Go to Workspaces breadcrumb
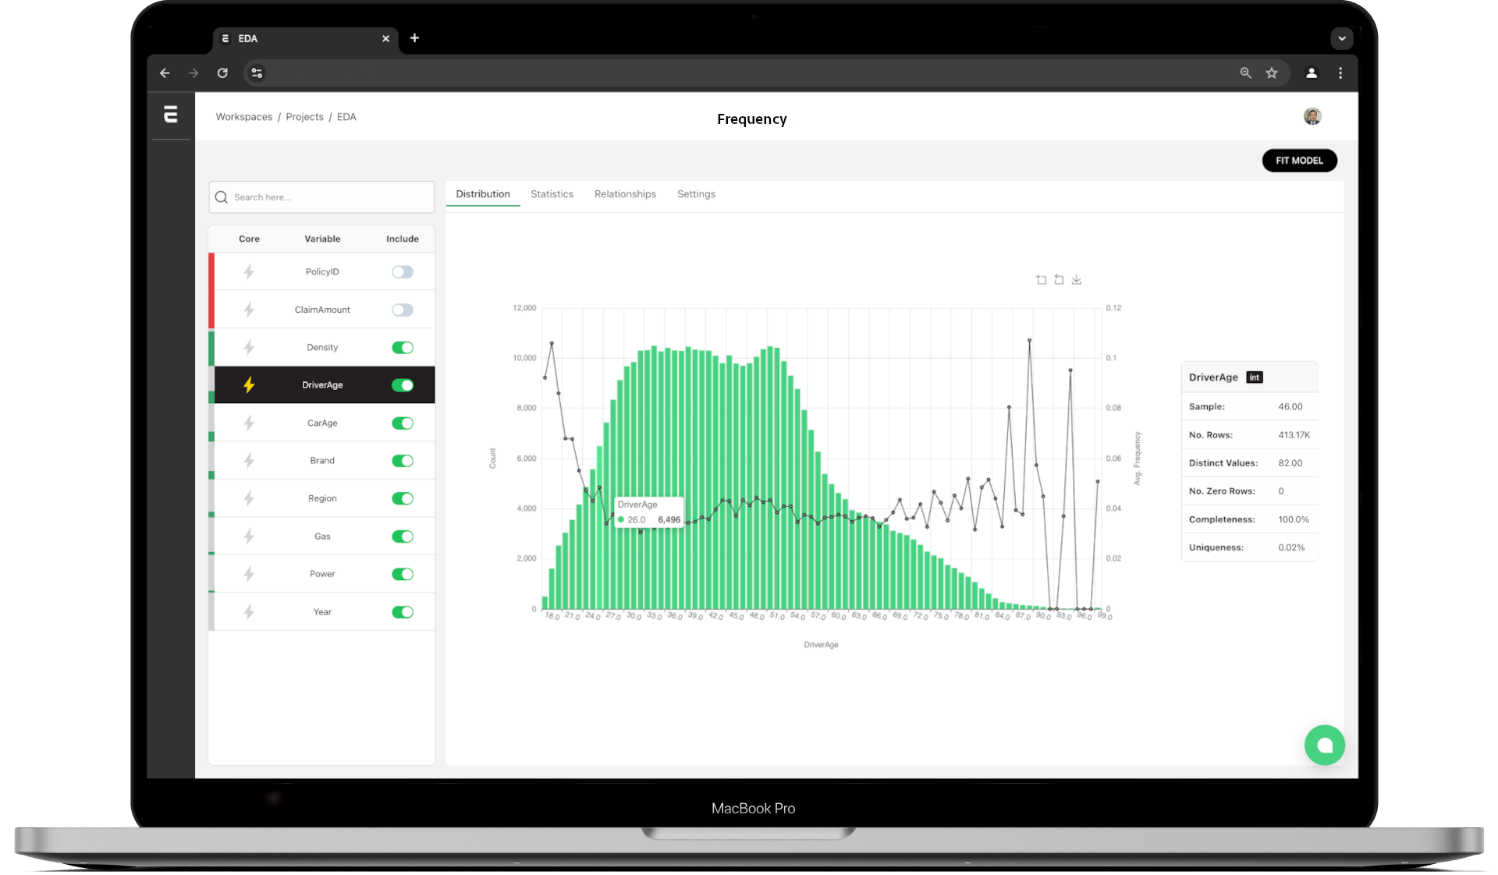1498x875 pixels. click(x=244, y=116)
